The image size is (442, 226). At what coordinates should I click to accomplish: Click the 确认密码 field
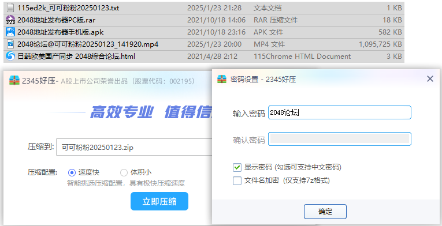(339, 139)
